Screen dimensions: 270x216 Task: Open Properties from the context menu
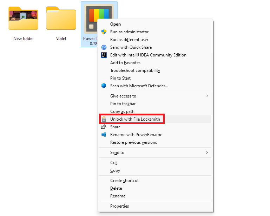(119, 206)
